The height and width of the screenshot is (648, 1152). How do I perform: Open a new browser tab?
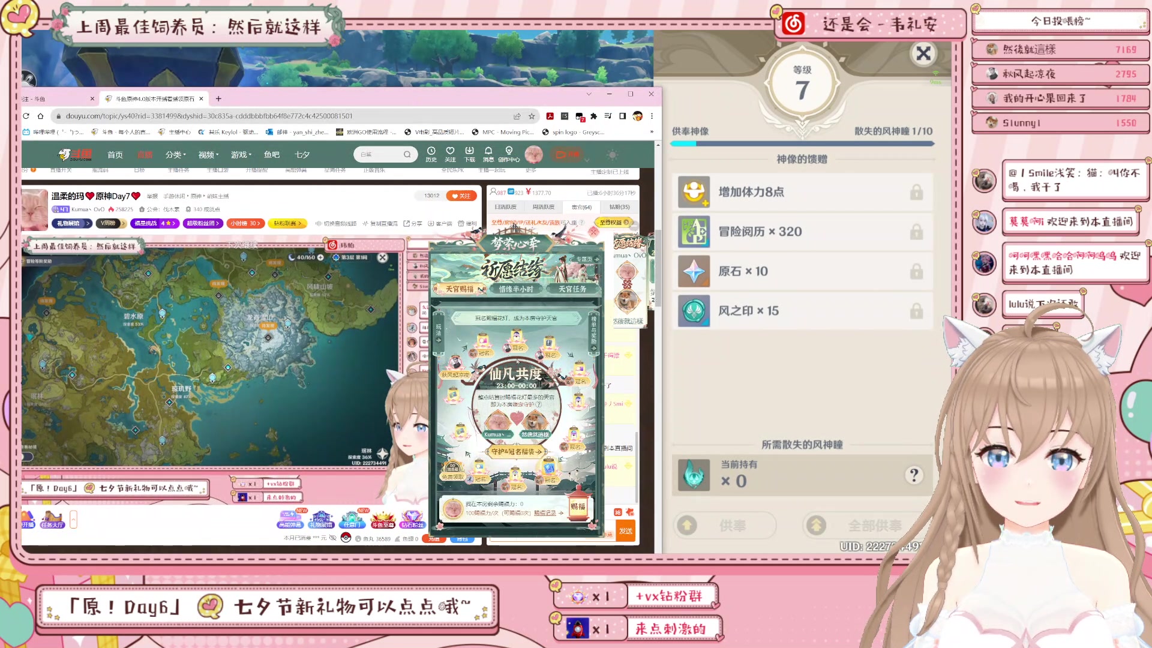[218, 98]
